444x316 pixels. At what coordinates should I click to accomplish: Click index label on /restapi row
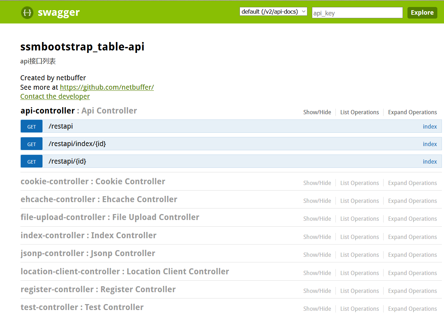click(430, 126)
